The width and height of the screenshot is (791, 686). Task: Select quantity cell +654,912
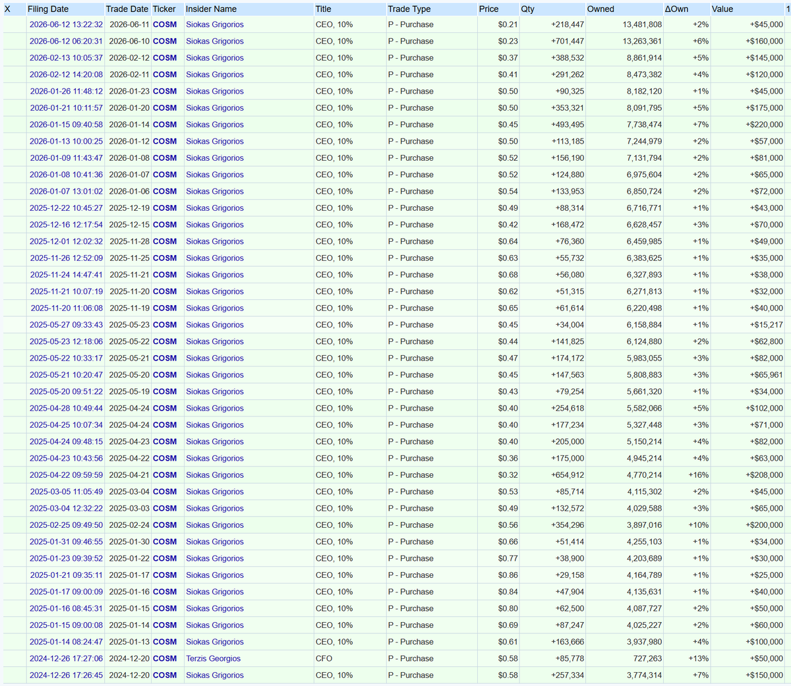(568, 475)
